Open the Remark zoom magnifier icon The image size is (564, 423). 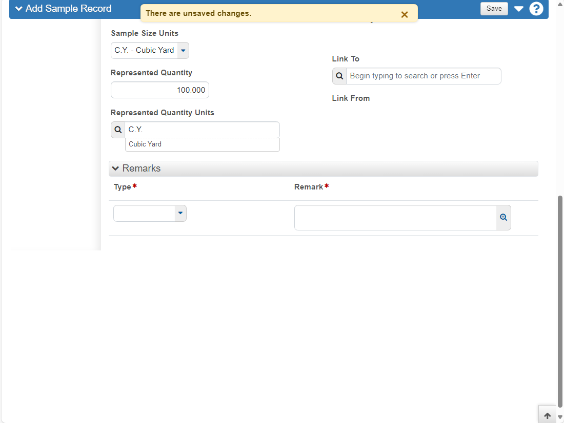coord(503,218)
